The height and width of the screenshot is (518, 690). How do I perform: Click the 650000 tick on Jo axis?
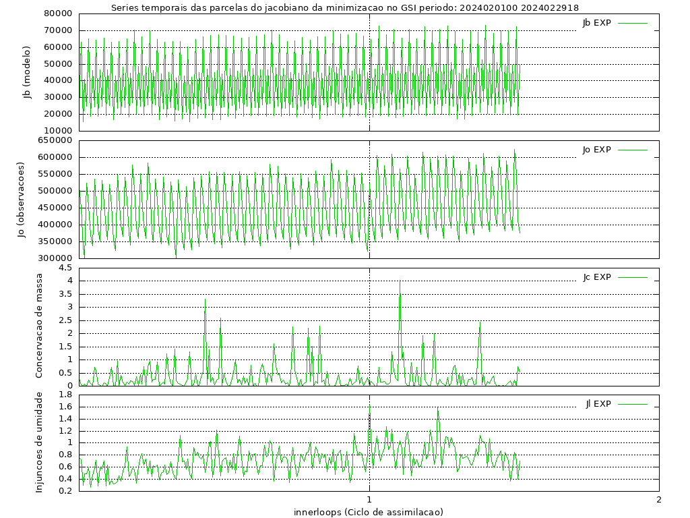pyautogui.click(x=56, y=140)
